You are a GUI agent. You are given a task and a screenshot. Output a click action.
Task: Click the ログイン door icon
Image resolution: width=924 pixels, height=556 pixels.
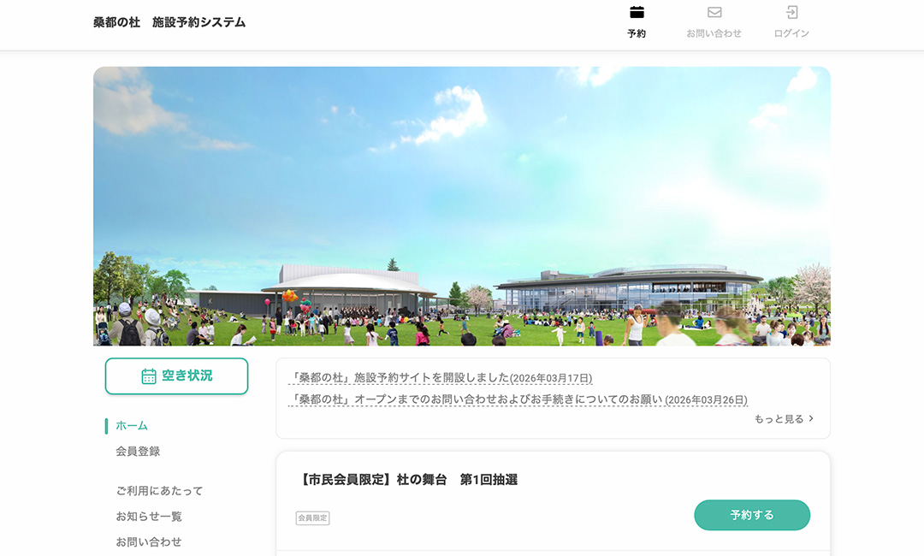[x=791, y=12]
